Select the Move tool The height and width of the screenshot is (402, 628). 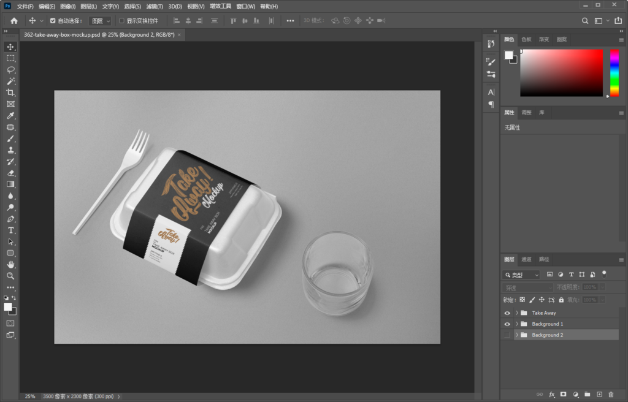(10, 47)
